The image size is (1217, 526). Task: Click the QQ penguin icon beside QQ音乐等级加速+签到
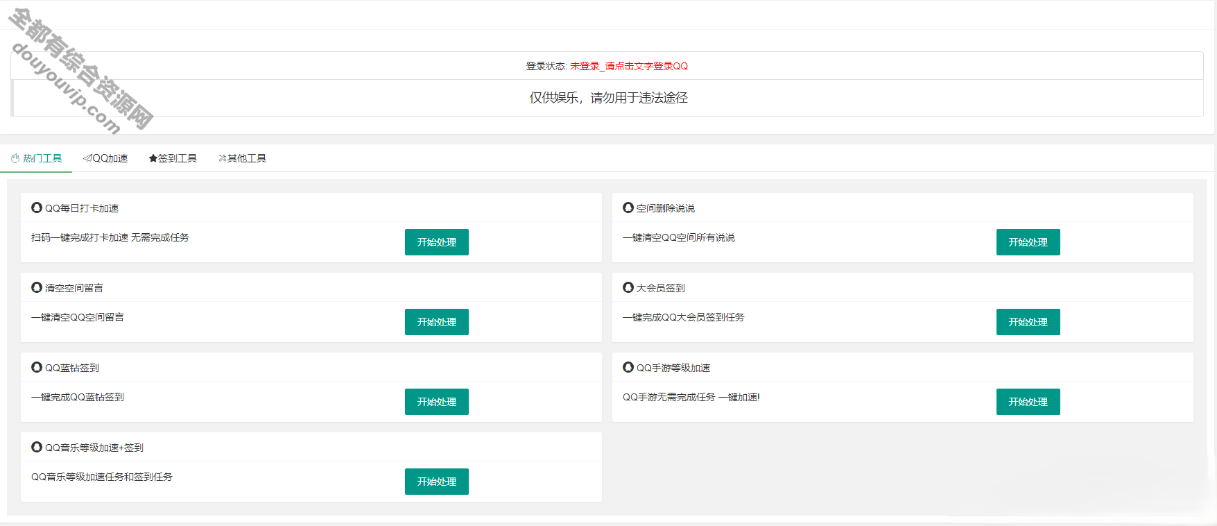click(x=37, y=447)
